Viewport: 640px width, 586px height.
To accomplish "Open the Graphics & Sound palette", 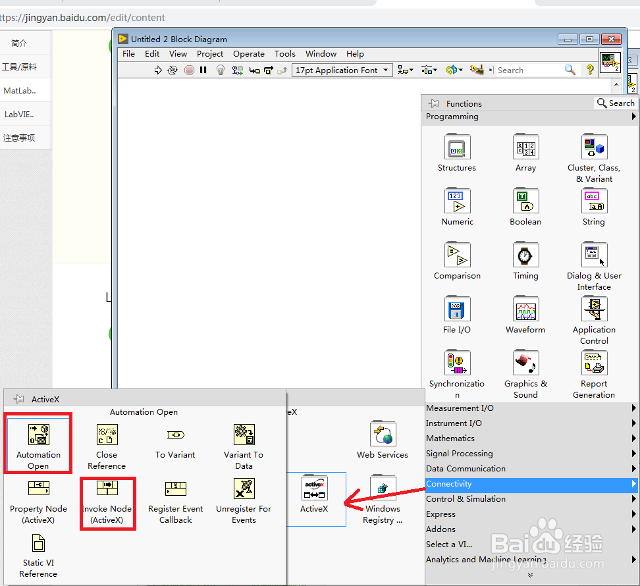I will click(x=525, y=374).
